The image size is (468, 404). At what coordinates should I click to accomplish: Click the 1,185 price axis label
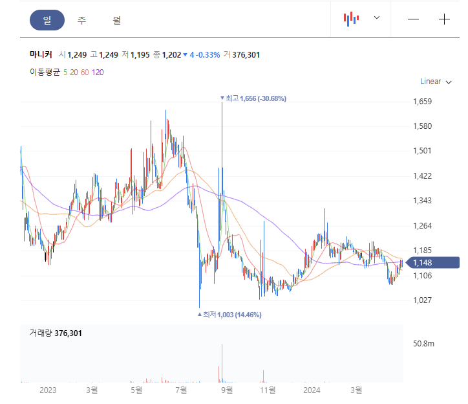422,251
